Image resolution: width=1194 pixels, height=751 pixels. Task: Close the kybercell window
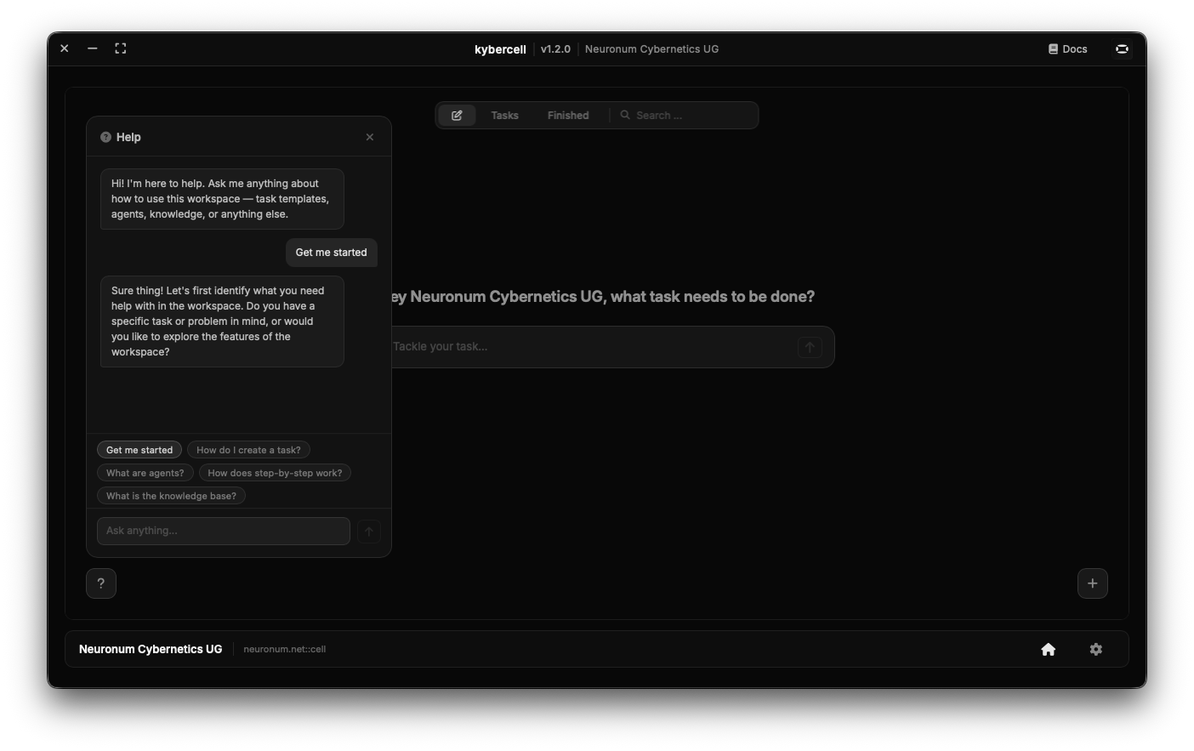(x=65, y=49)
